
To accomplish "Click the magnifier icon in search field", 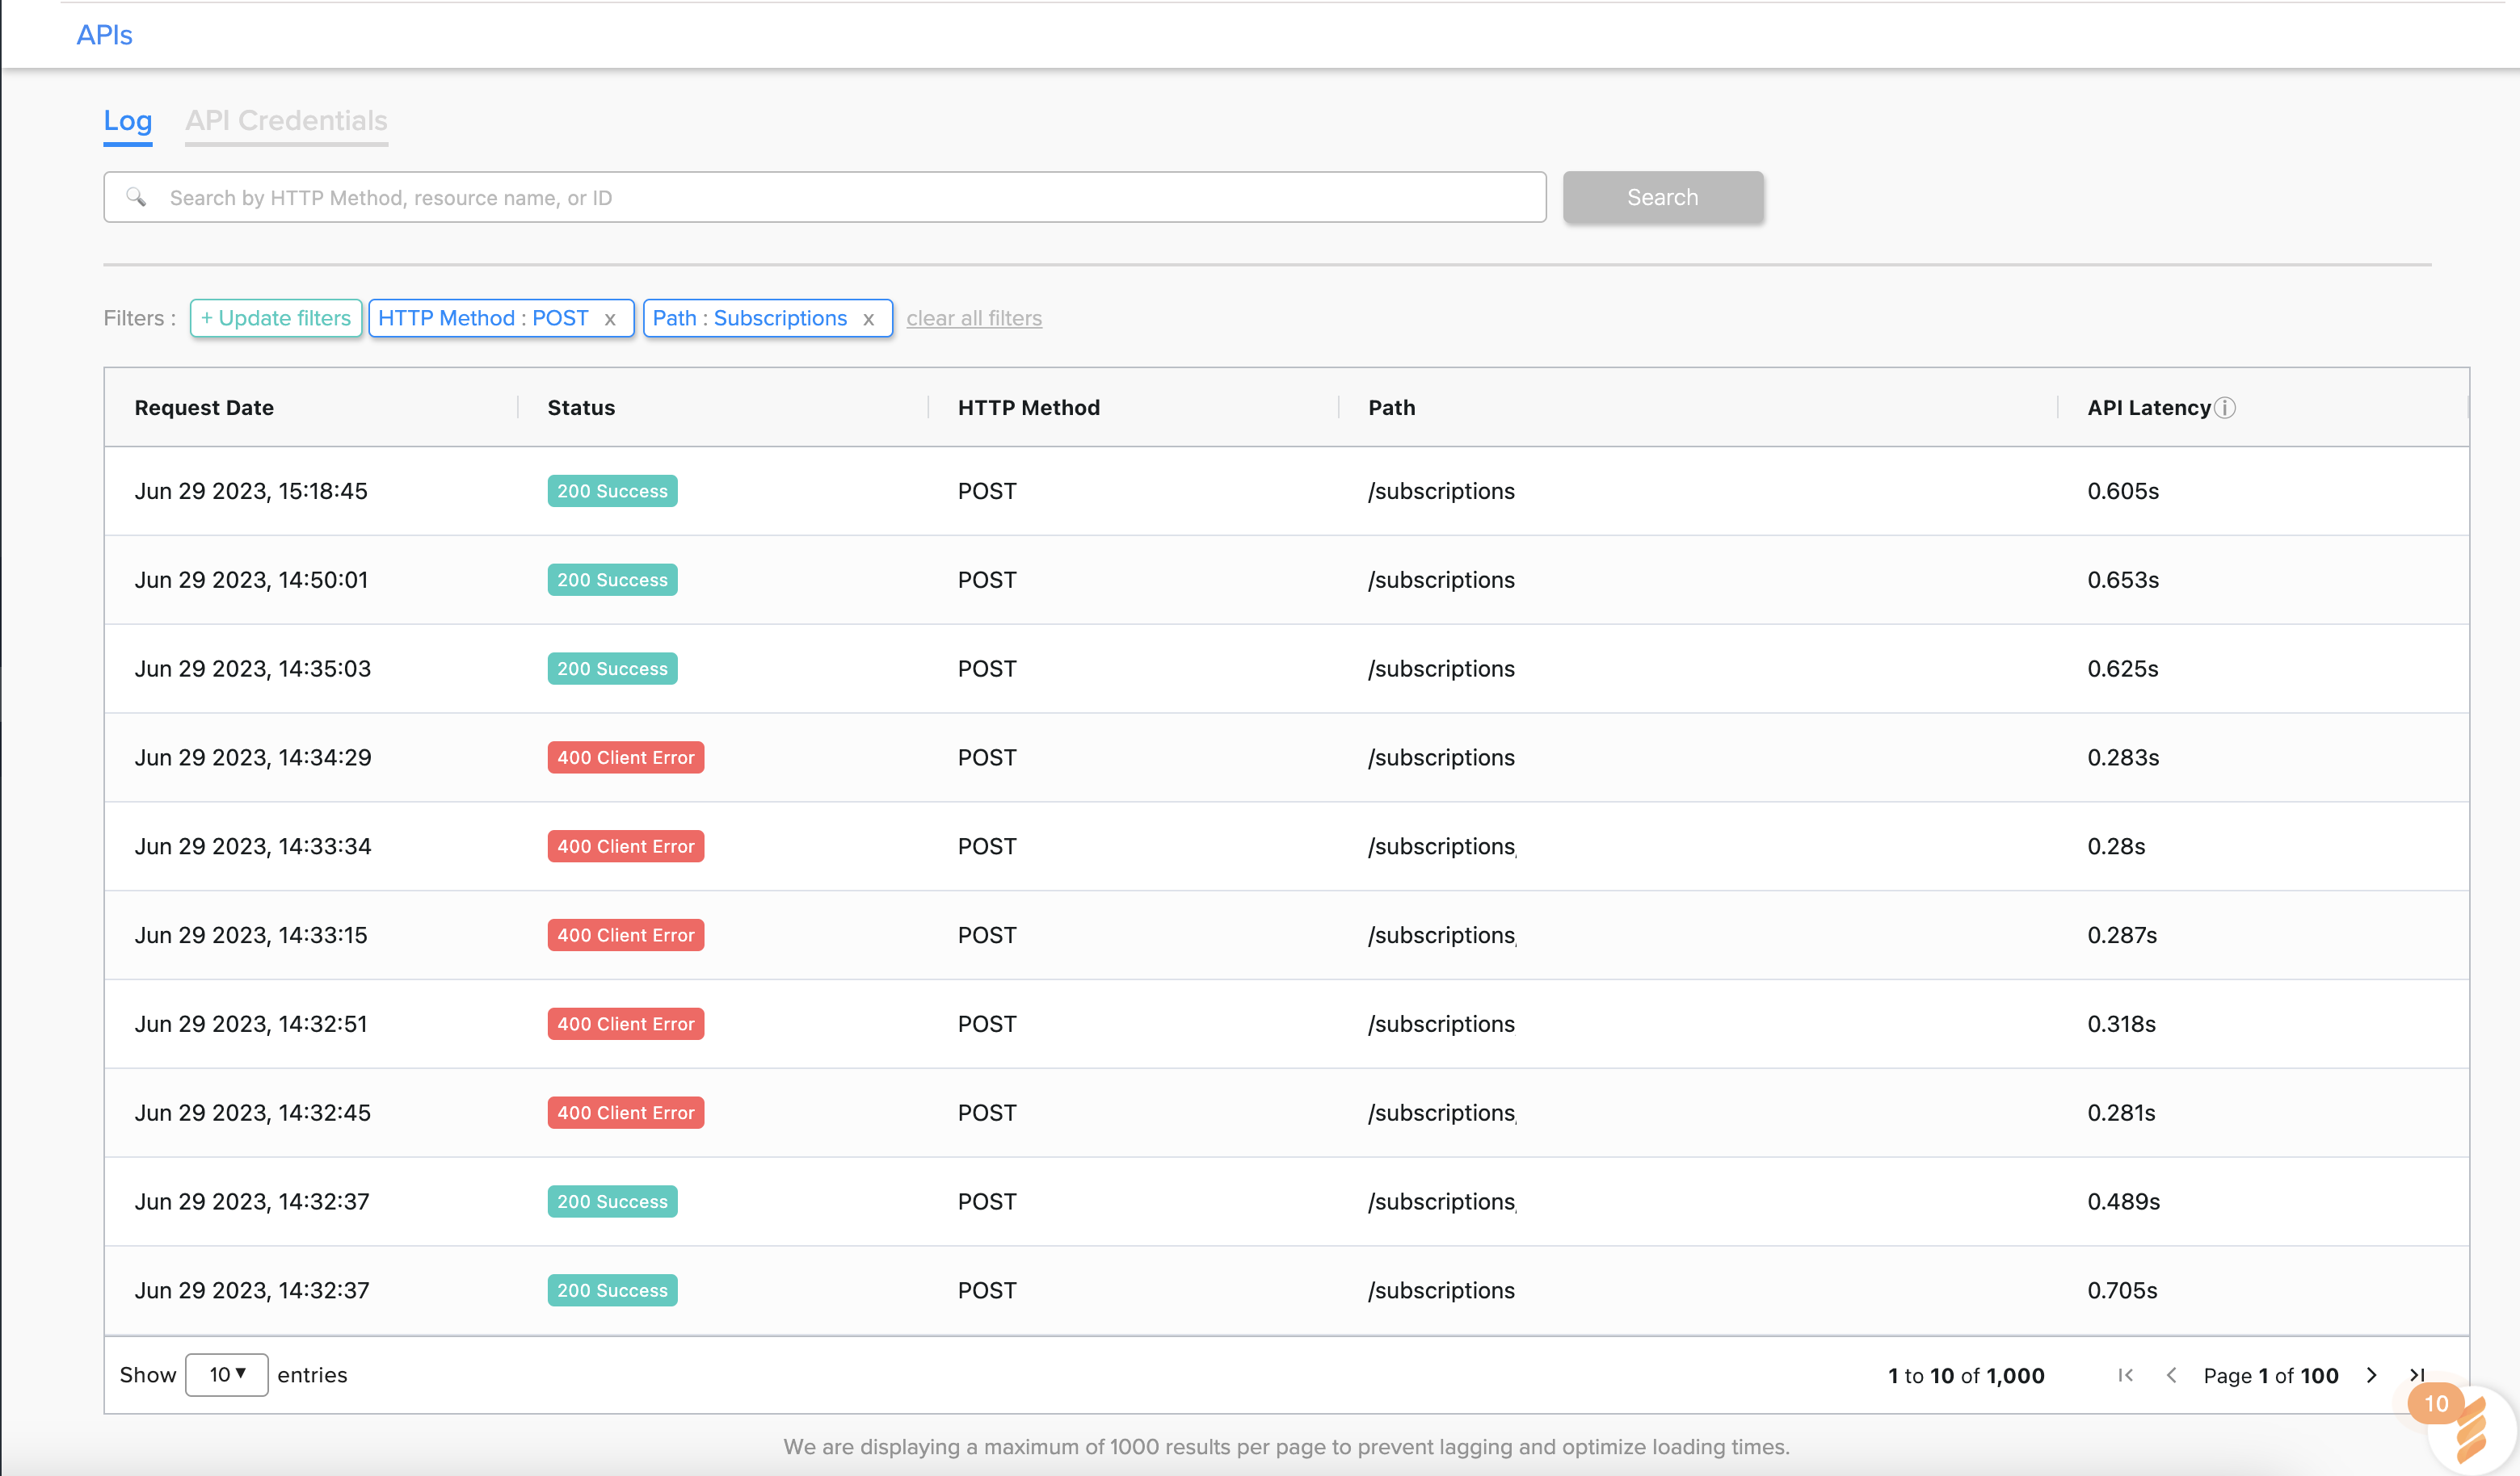I will tap(136, 197).
